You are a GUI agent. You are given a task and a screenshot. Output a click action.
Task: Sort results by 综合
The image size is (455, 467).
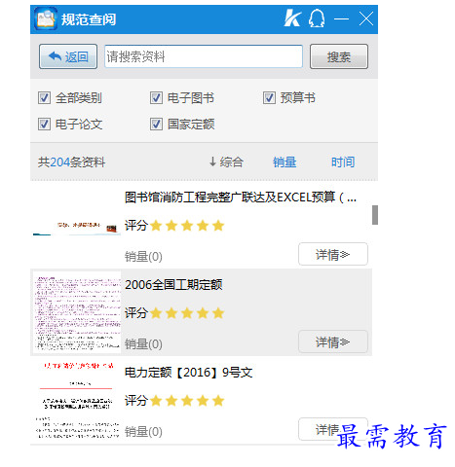(226, 162)
